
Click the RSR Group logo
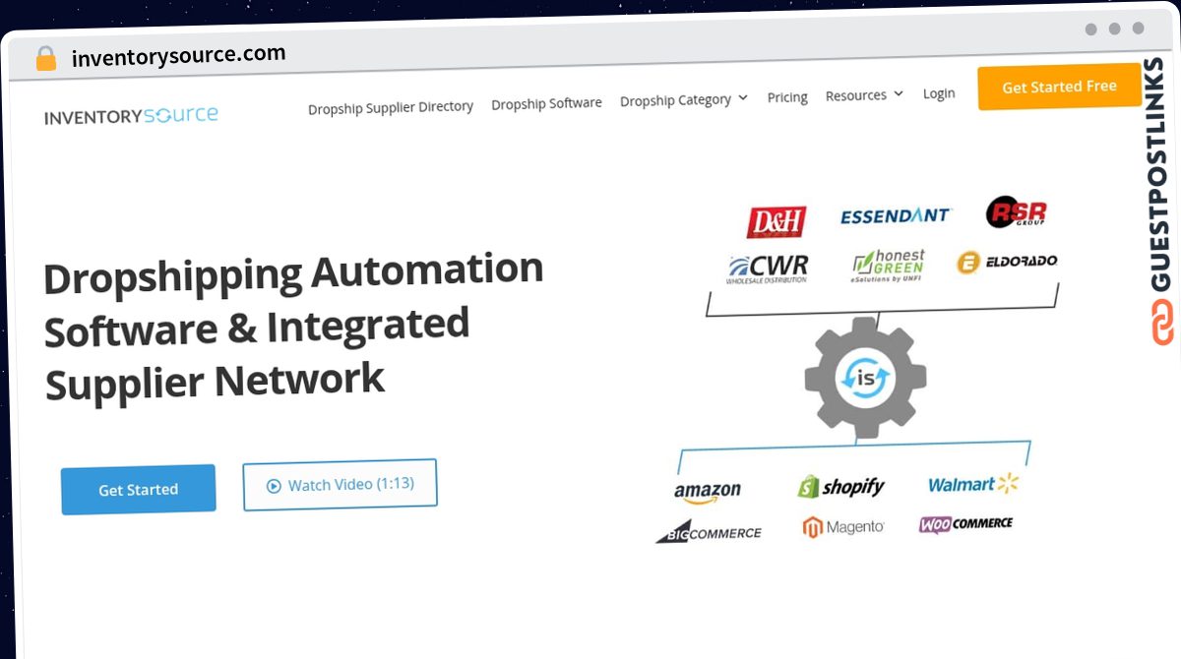click(1016, 211)
